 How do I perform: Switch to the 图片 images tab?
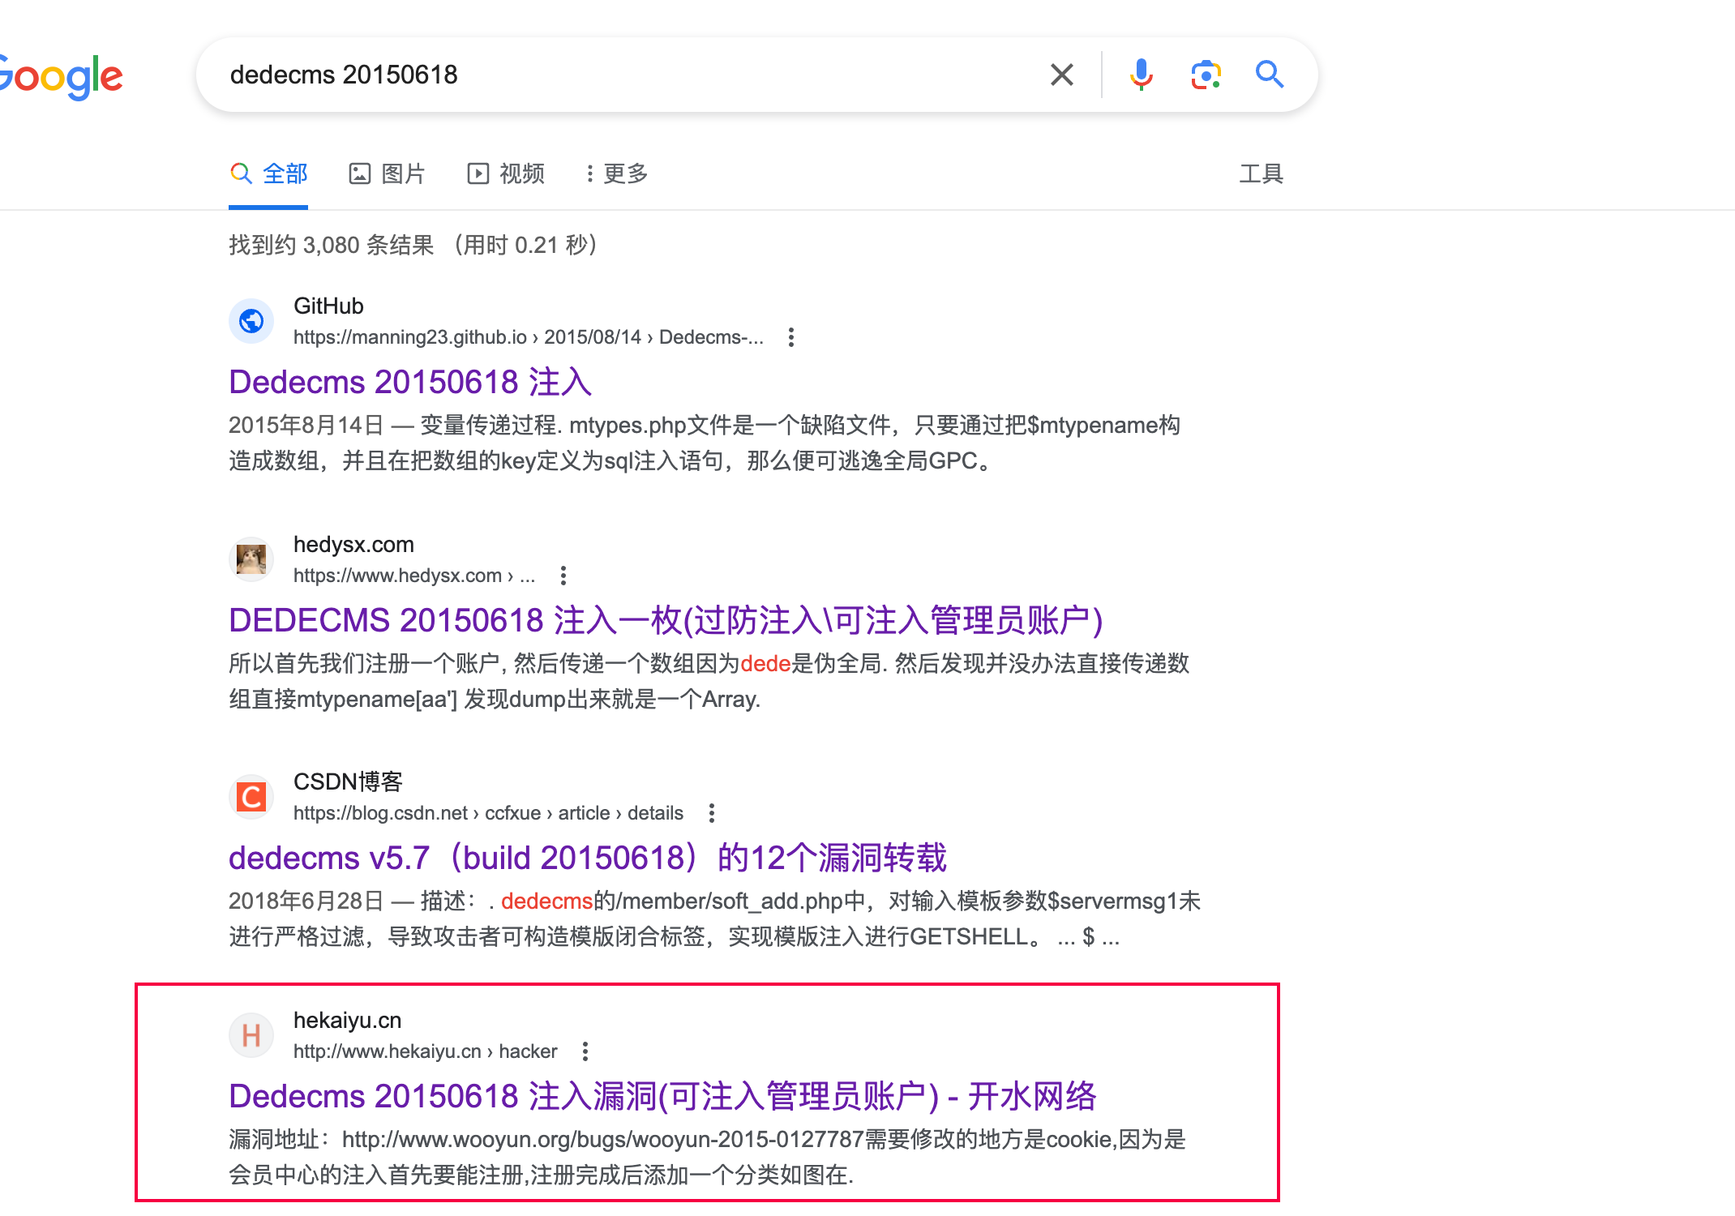388,173
